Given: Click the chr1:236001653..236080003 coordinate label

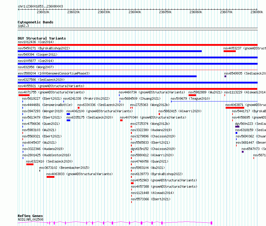Looking at the screenshot, I should [40, 6].
